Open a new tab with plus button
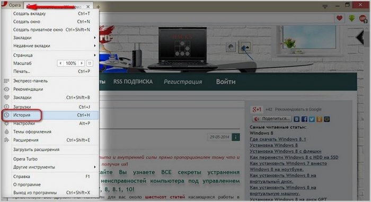Screen dimensions: 371x202 (x=98, y=7)
